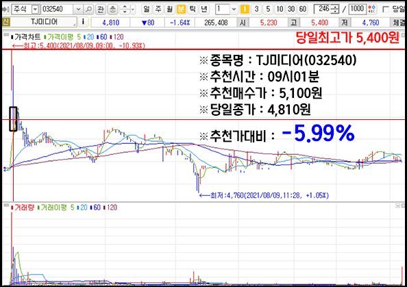Click the volume value 265,408
The image size is (407, 287).
216,23
